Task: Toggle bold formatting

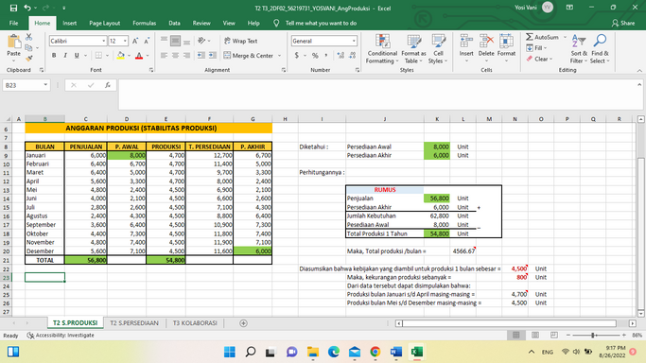Action: [x=54, y=55]
